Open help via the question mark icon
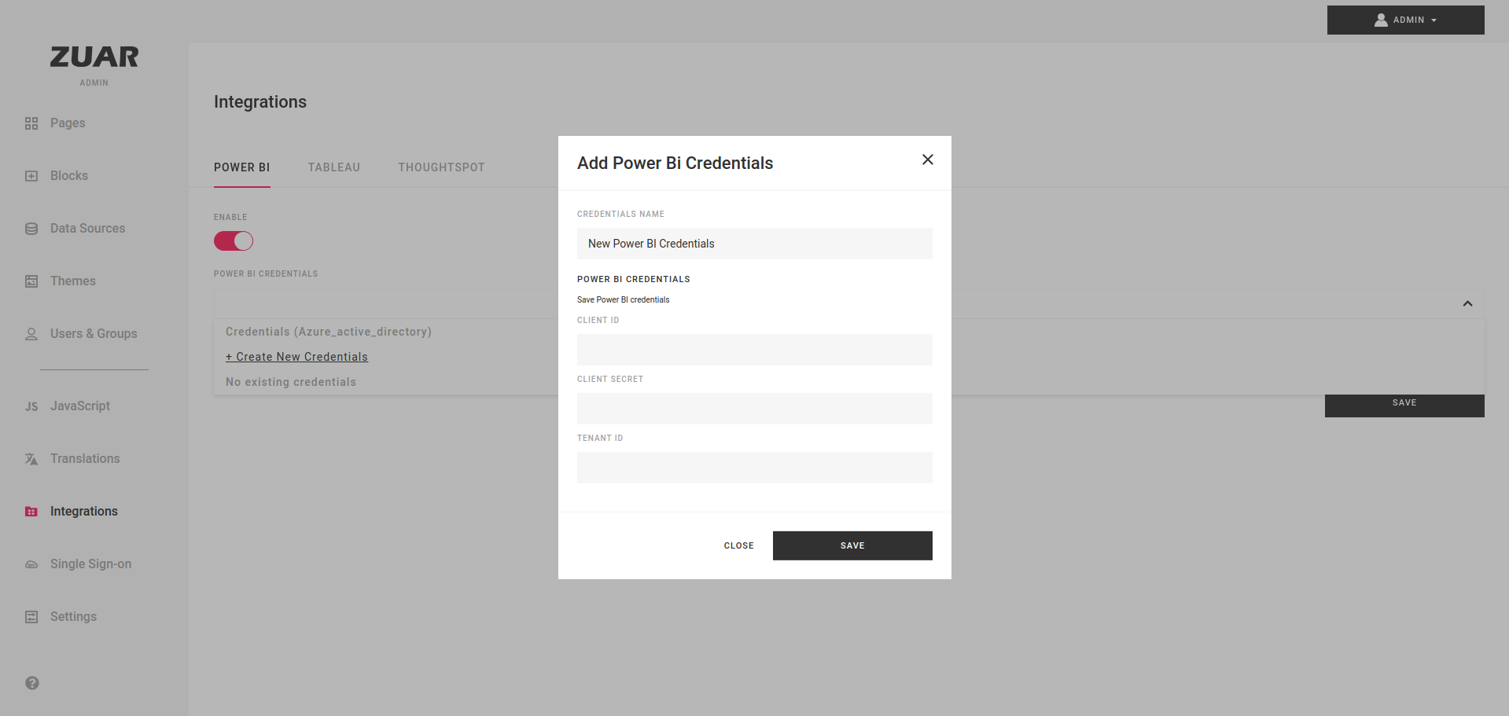 (32, 683)
